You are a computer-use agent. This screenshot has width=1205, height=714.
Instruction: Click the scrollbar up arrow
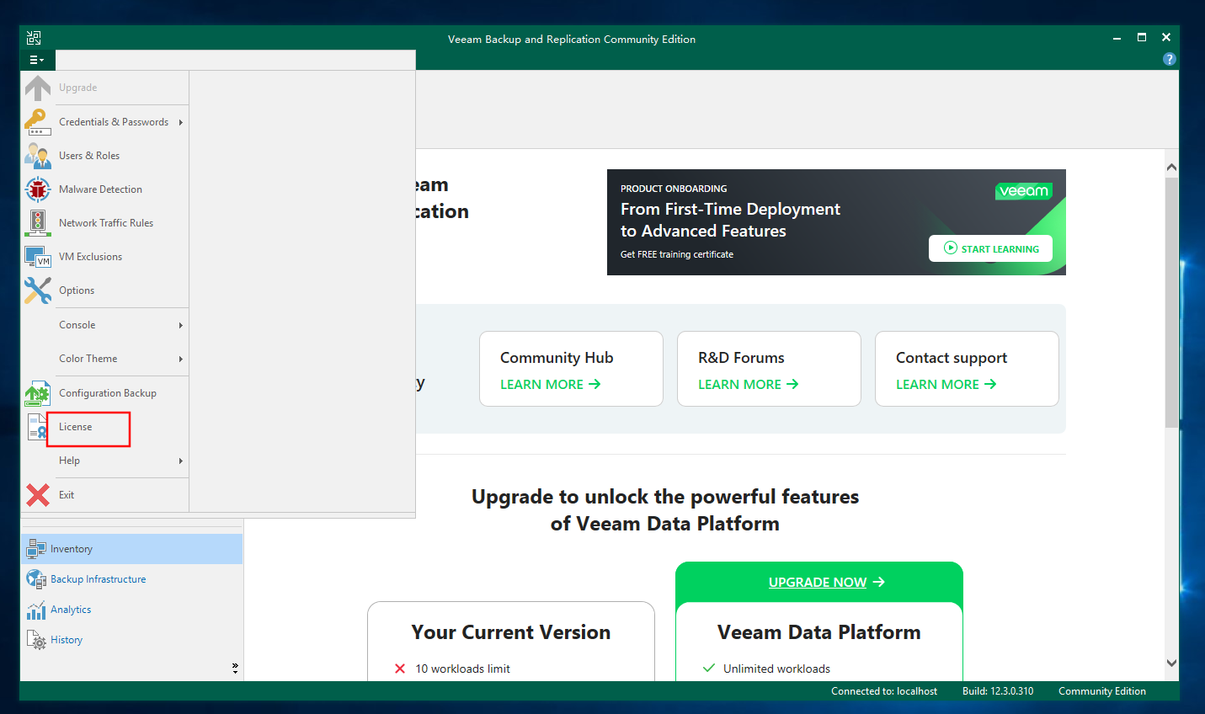(1171, 168)
